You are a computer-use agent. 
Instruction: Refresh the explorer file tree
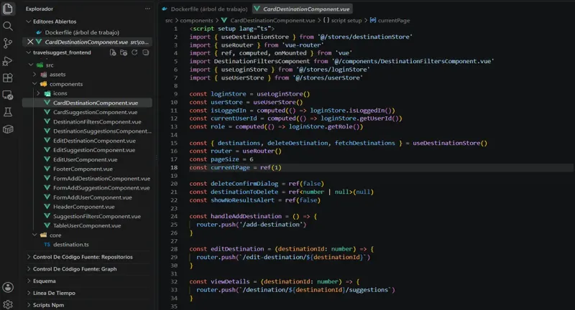pyautogui.click(x=134, y=52)
